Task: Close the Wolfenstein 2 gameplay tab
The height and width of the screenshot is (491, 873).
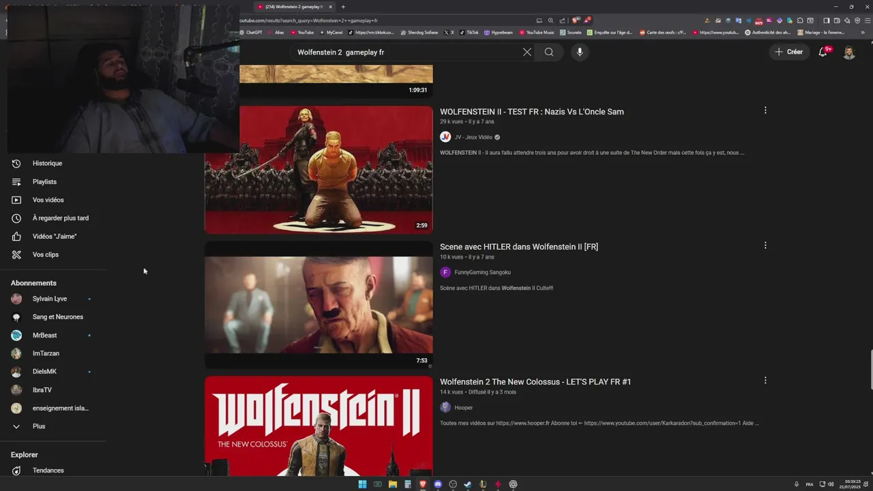Action: (x=331, y=7)
